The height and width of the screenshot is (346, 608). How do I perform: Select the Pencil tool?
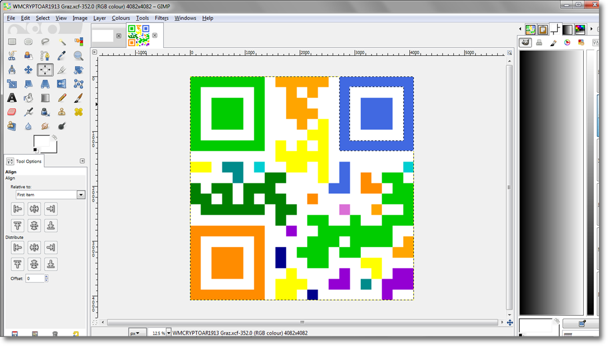tap(62, 98)
